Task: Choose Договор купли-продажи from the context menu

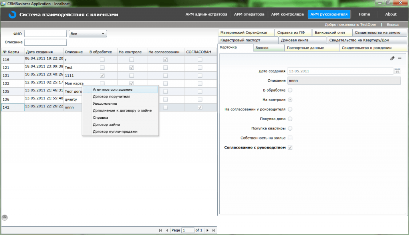Action: [120, 132]
